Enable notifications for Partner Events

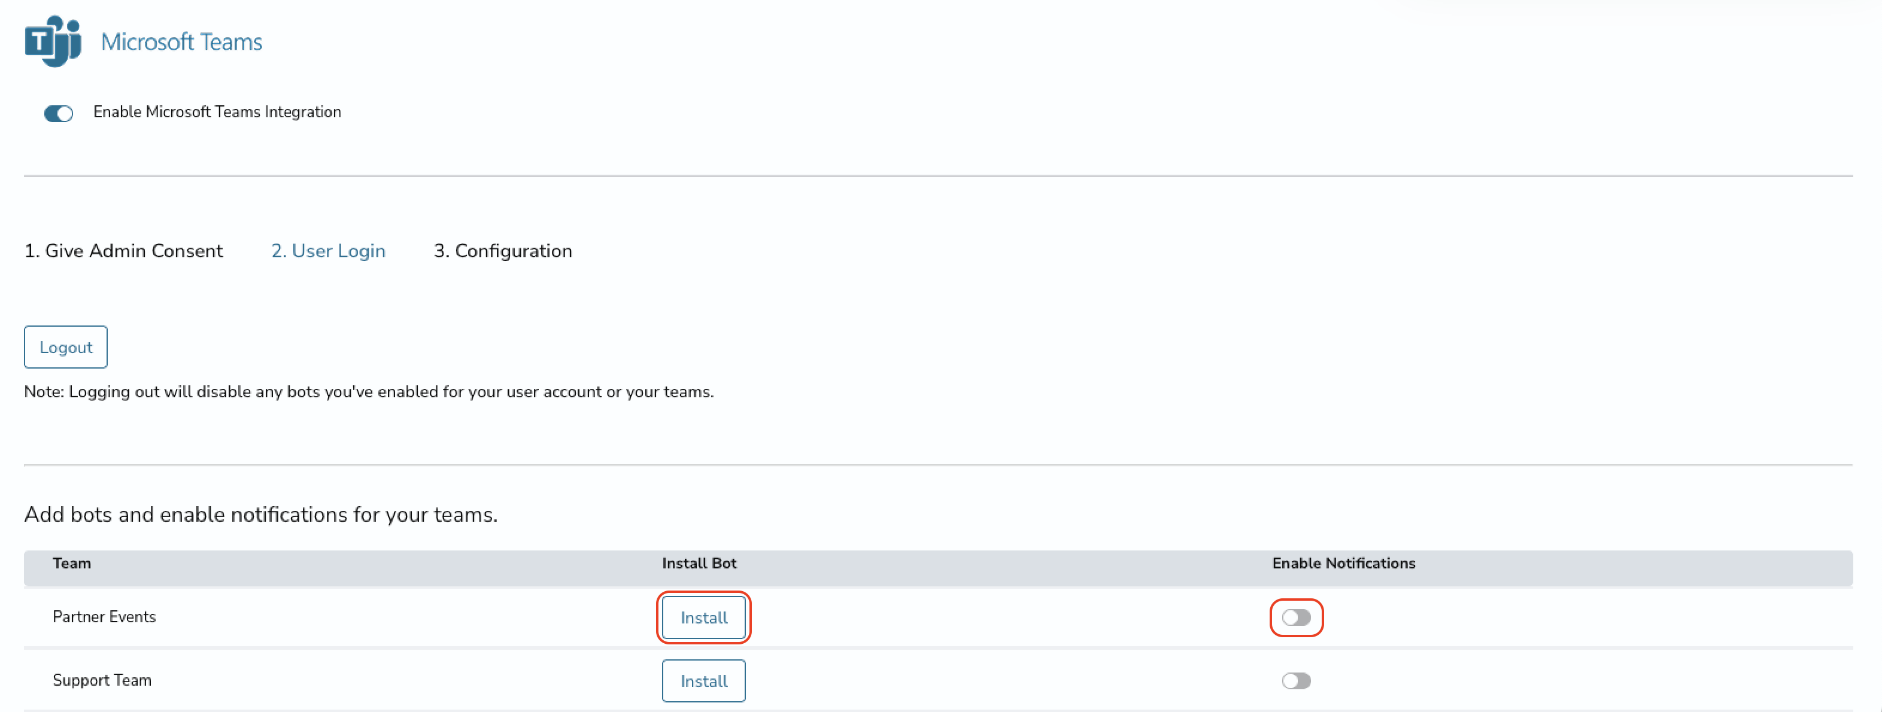click(x=1296, y=618)
